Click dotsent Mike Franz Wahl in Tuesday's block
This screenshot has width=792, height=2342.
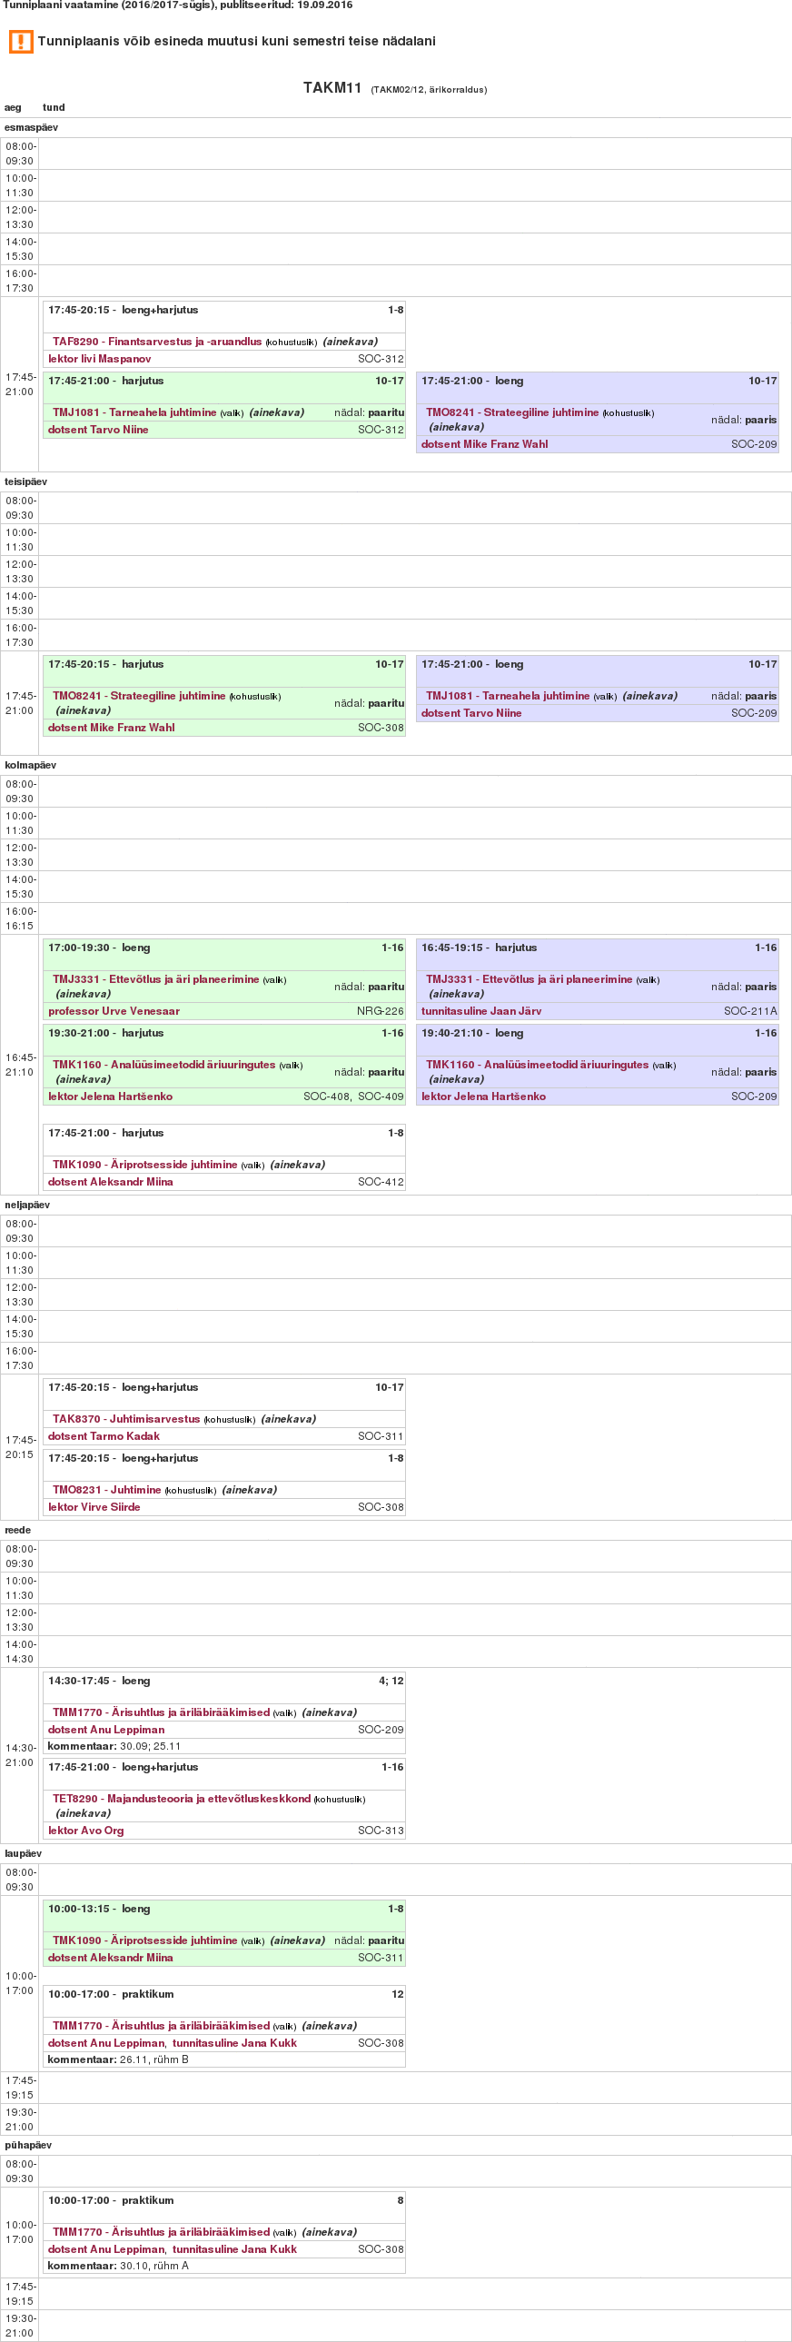(x=111, y=728)
